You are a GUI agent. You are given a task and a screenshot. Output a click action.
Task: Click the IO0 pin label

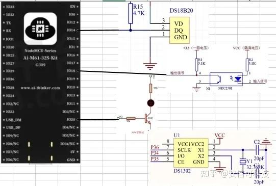(x=72, y=14)
